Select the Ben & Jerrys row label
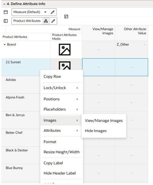 pos(15,115)
